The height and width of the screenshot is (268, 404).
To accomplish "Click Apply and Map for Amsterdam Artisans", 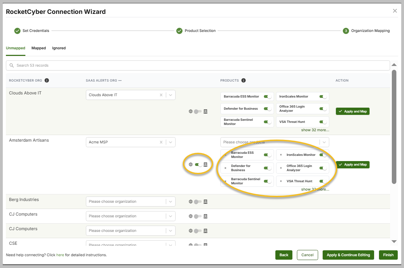I will [x=353, y=165].
